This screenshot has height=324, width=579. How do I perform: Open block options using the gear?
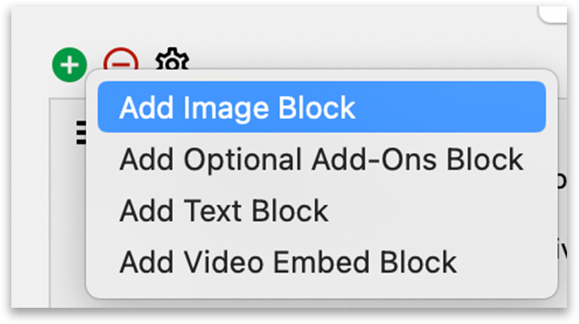click(172, 59)
